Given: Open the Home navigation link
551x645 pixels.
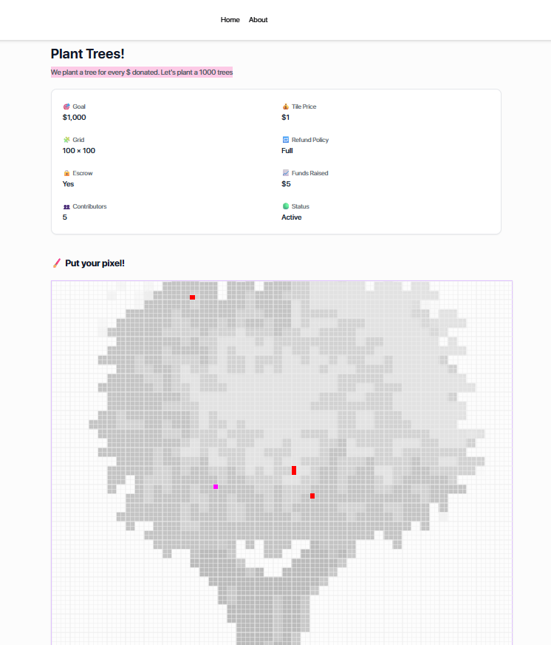Looking at the screenshot, I should 230,20.
